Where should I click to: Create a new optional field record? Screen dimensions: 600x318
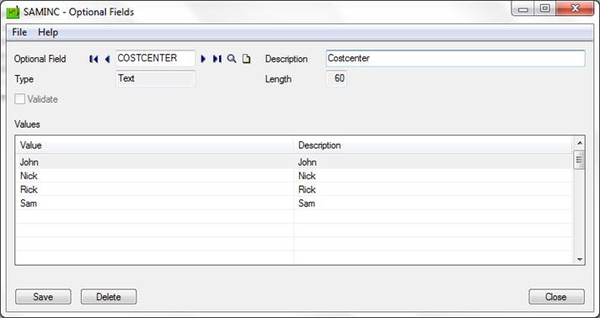[x=246, y=59]
